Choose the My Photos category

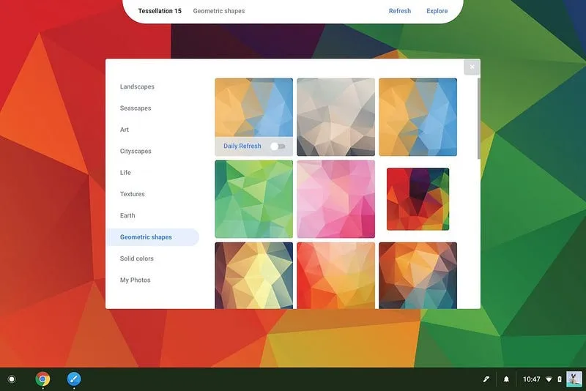coord(135,280)
